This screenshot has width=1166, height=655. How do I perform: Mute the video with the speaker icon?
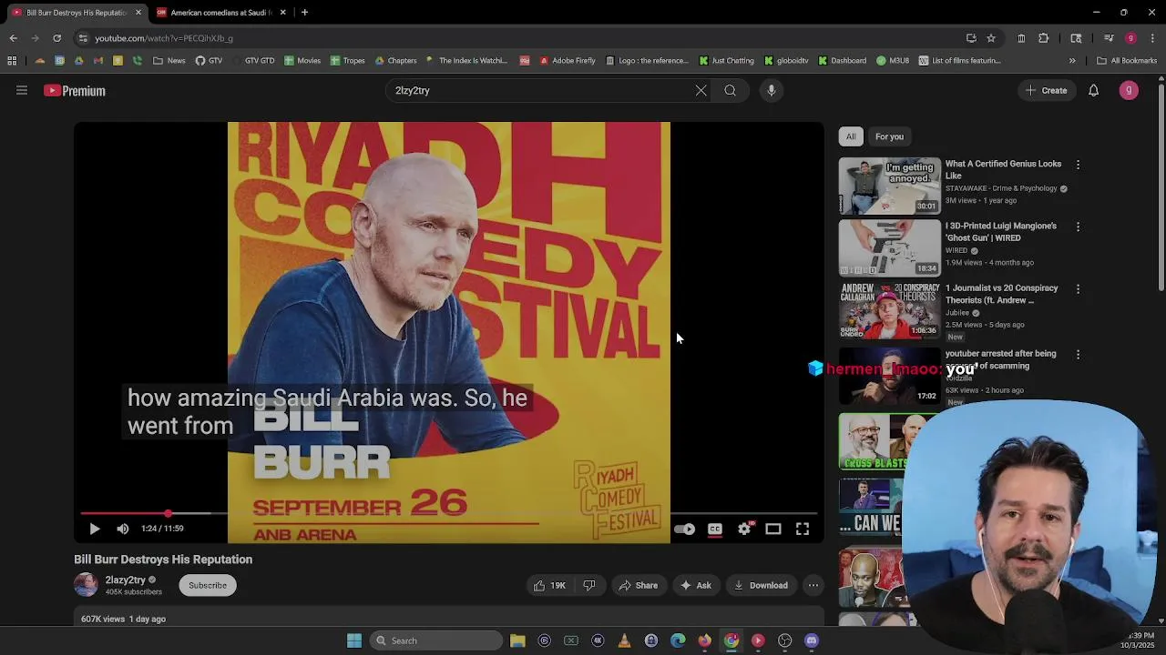123,529
